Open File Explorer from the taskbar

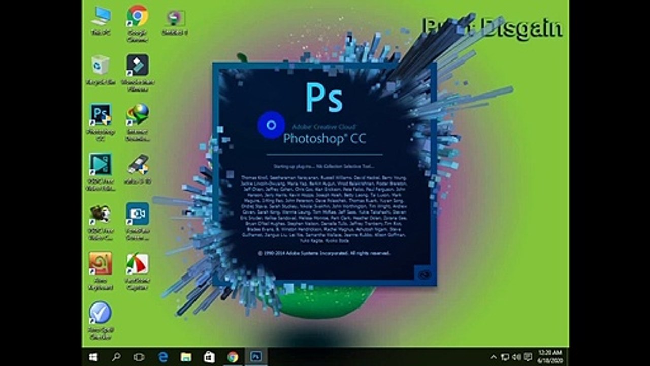186,357
